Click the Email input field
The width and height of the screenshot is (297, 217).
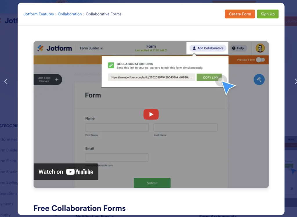click(x=117, y=158)
